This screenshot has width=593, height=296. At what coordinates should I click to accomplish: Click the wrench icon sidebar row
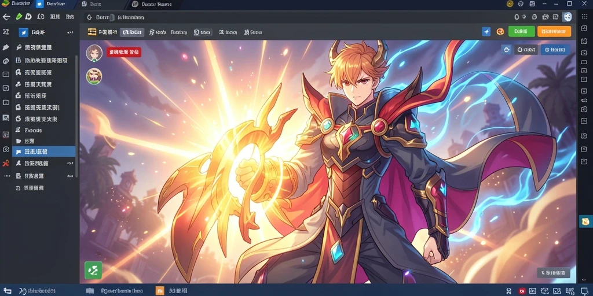tap(44, 47)
